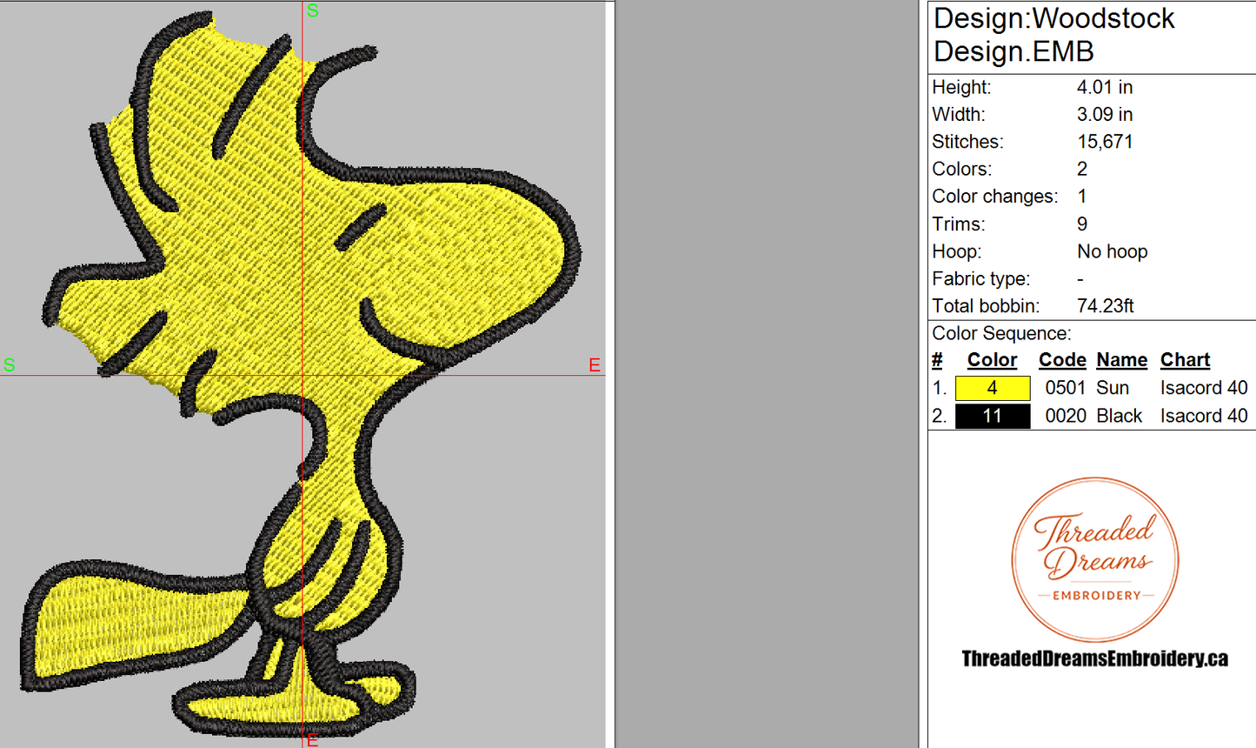The image size is (1256, 748).
Task: Click the Chart column header
Action: pos(1185,360)
